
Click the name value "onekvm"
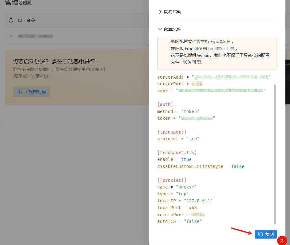click(x=186, y=187)
